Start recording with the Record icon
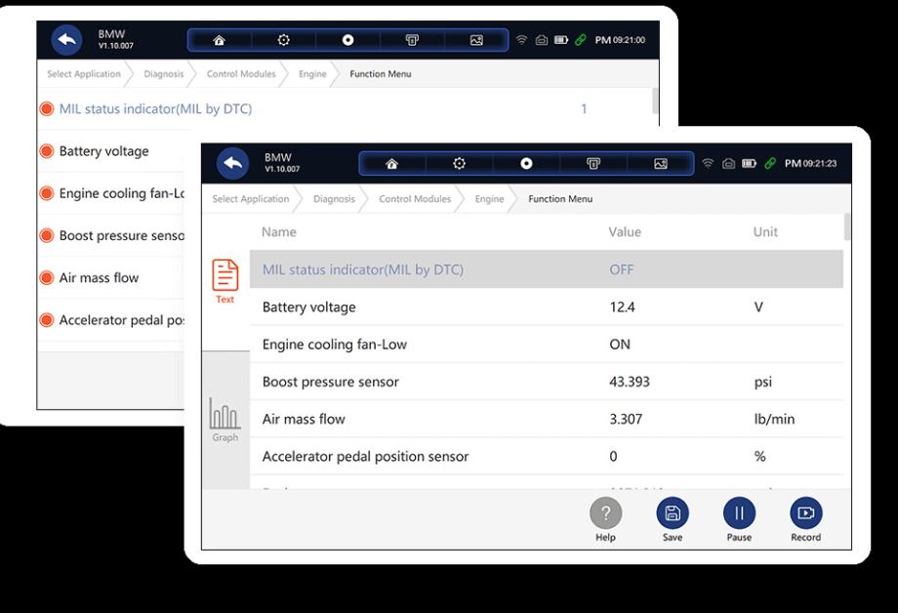 [805, 513]
